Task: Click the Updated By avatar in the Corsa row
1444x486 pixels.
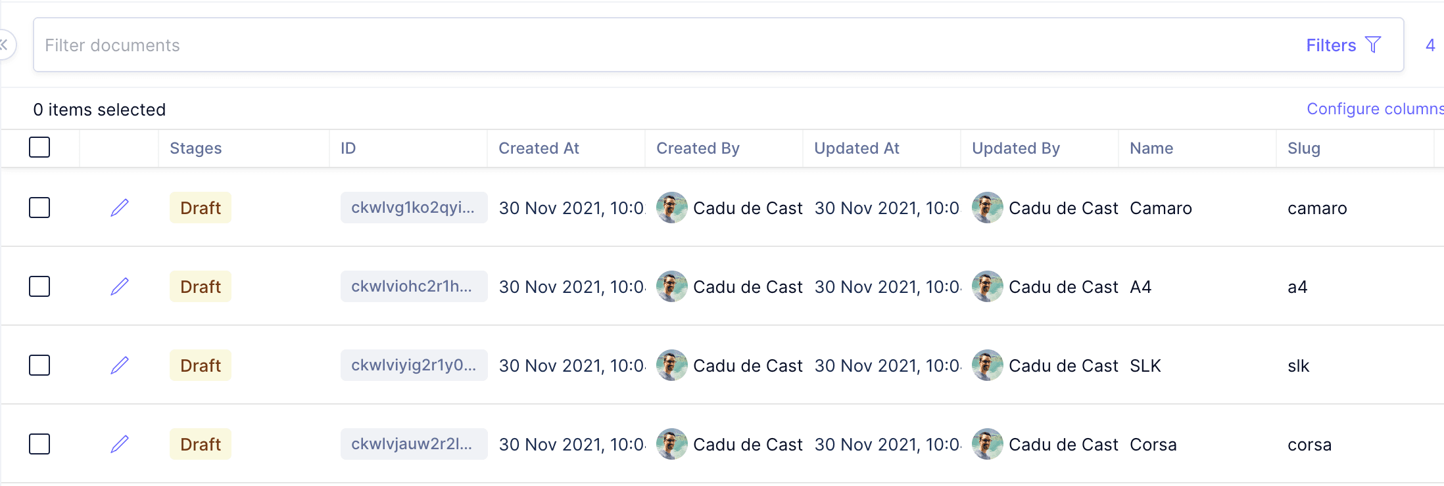Action: pos(986,444)
